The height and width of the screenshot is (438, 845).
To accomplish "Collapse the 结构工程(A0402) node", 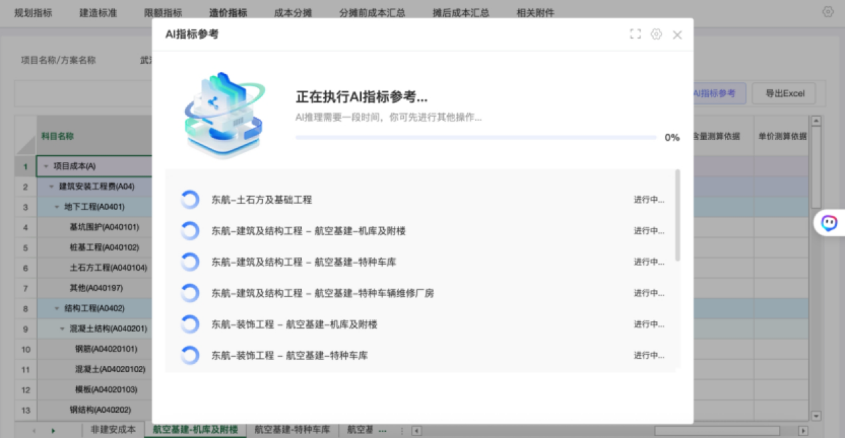I will coord(57,309).
